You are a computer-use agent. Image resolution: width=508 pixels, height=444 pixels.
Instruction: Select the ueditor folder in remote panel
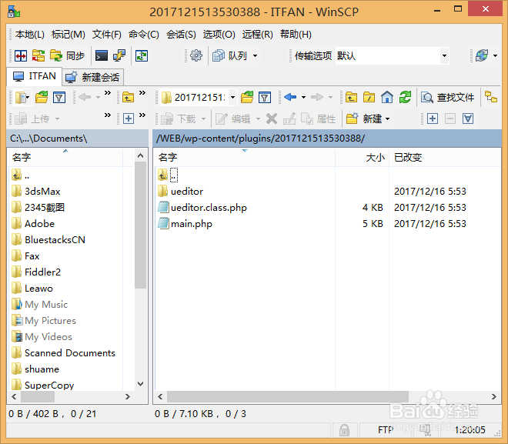(187, 192)
